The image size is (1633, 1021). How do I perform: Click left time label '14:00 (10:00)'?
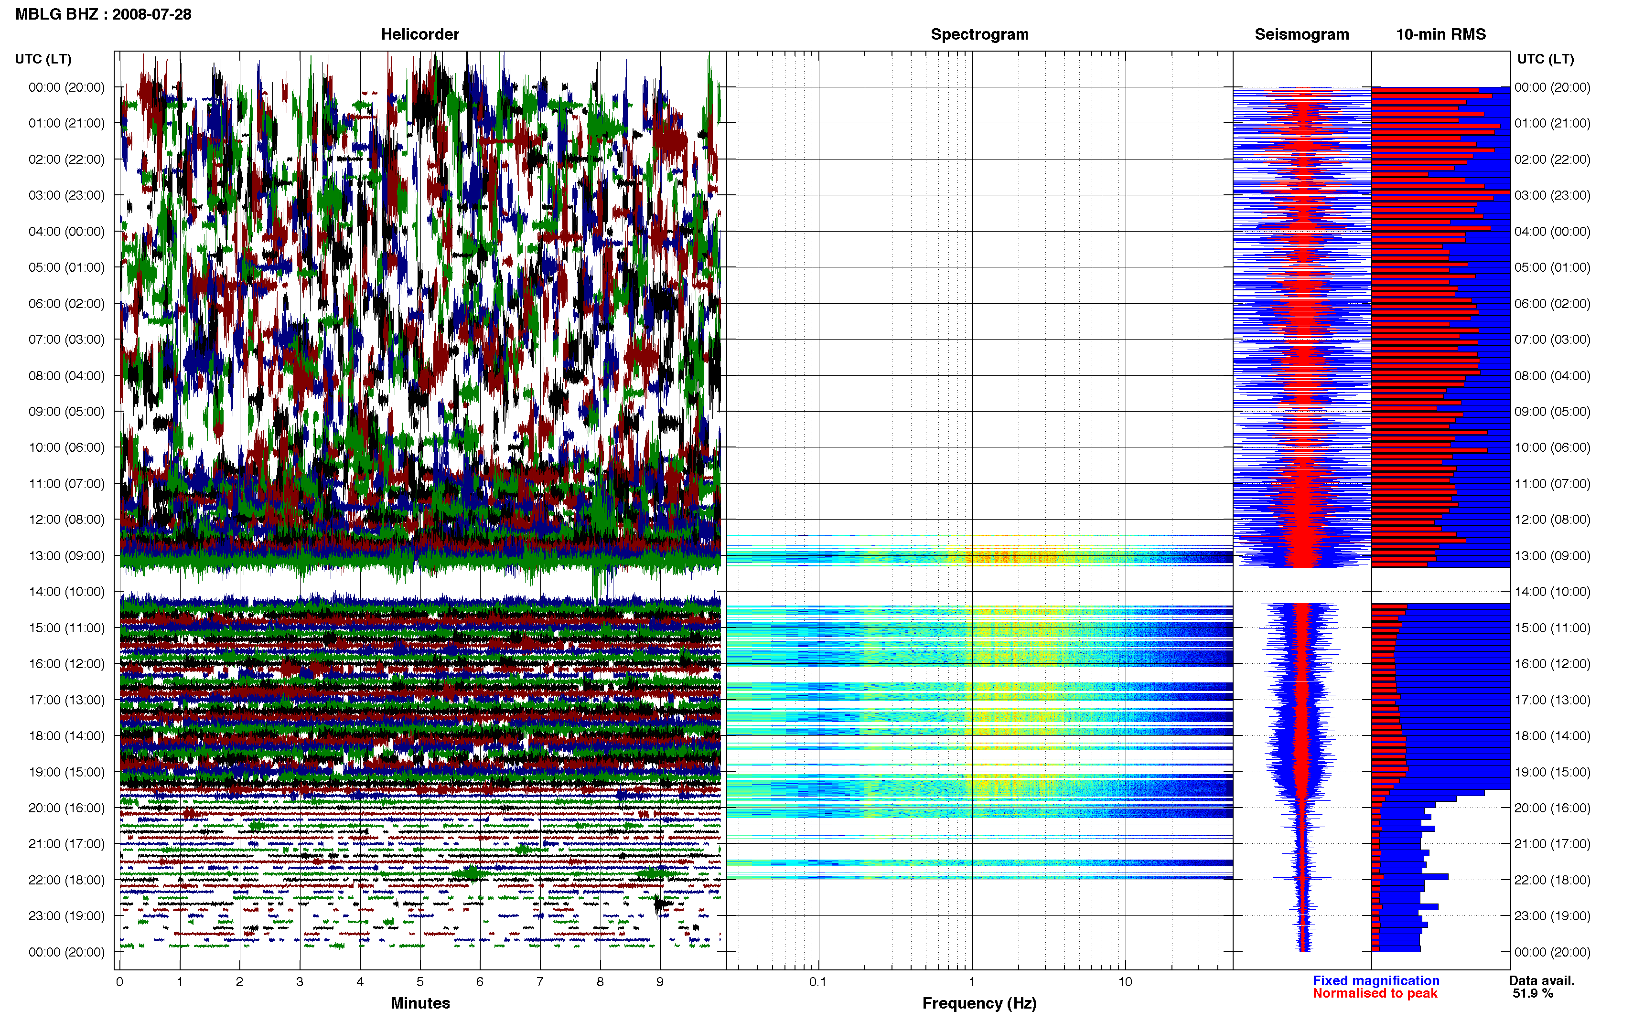click(x=66, y=592)
